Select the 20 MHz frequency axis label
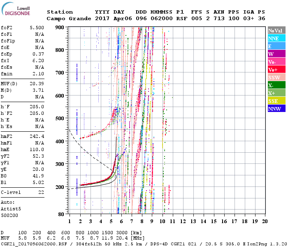 click(265, 221)
